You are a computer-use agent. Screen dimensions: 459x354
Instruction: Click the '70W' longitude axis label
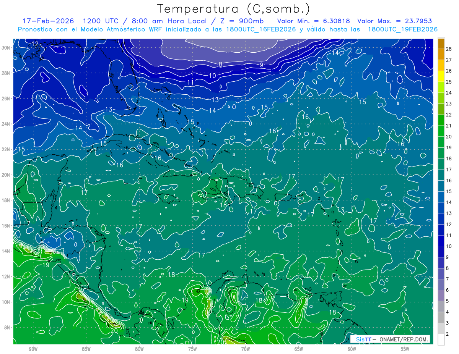point(246,349)
